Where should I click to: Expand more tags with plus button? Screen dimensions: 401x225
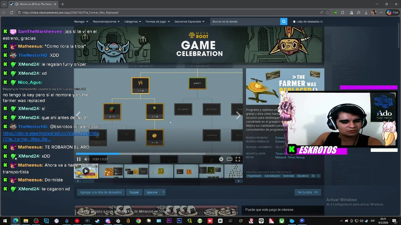[318, 176]
